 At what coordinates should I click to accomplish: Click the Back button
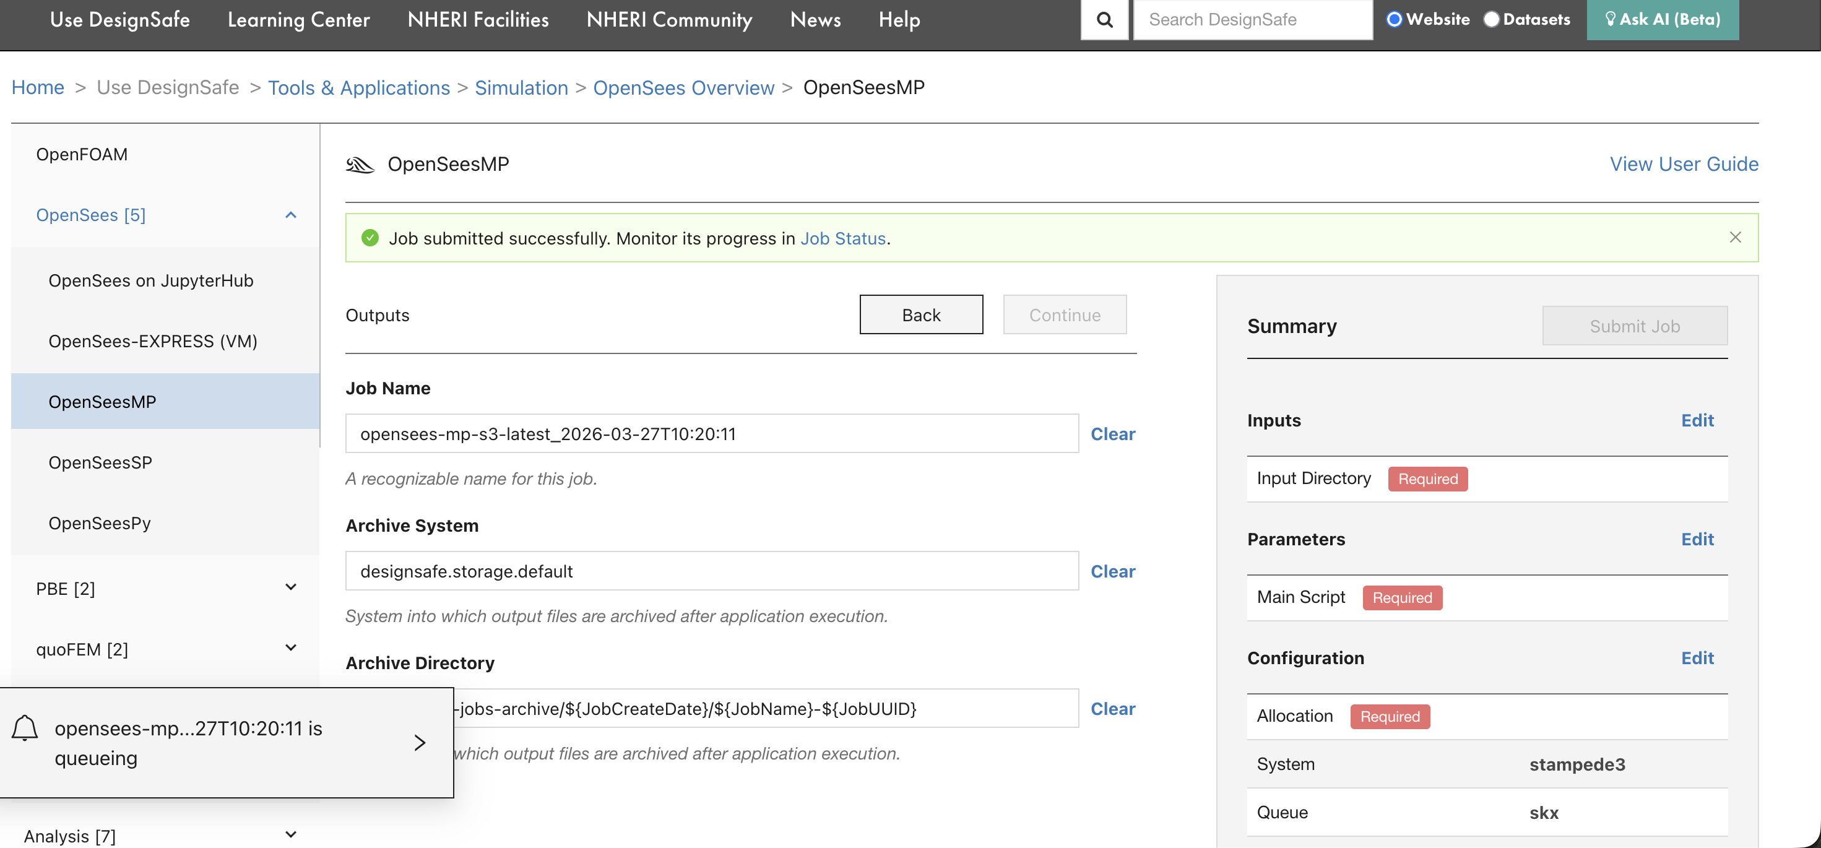tap(921, 314)
